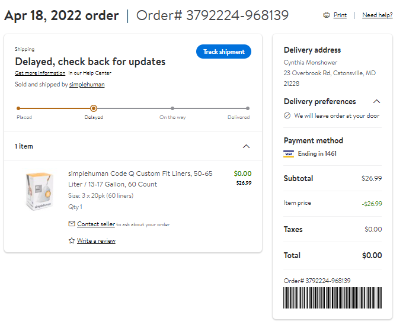Click the Visa card icon under Payment method
Screen dimensions: 406x331
pos(289,154)
